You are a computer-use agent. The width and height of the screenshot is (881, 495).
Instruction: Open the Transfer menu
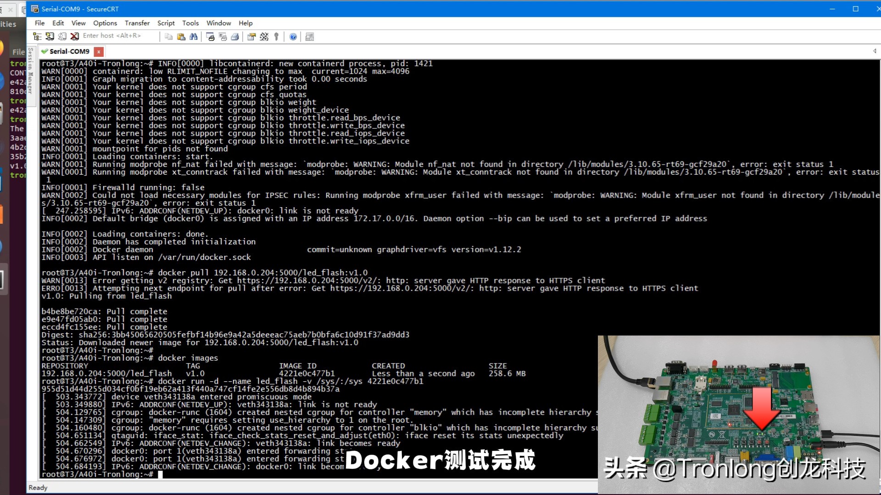pyautogui.click(x=137, y=23)
